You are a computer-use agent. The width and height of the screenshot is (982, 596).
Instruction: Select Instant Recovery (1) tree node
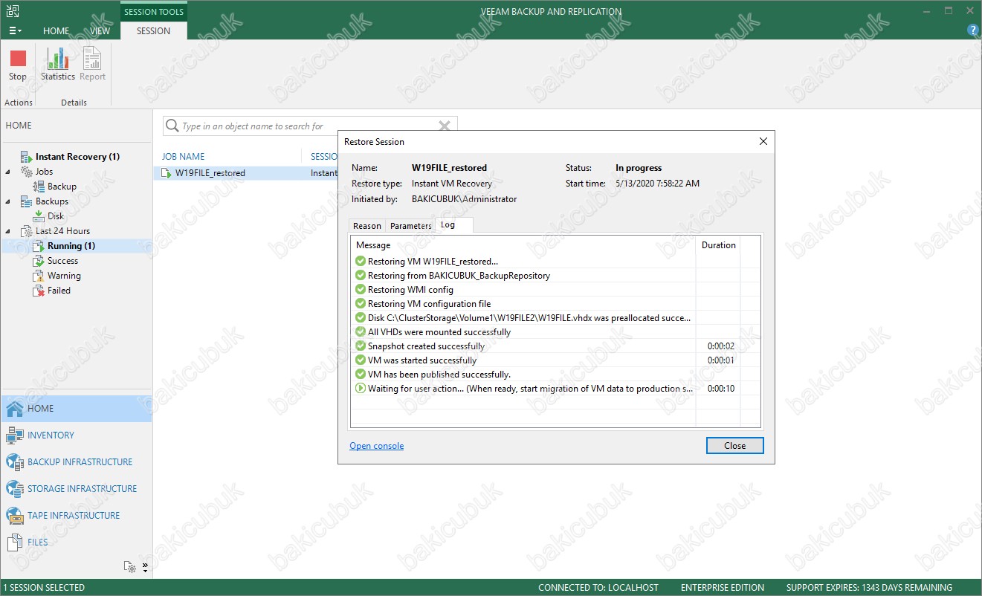tap(77, 157)
